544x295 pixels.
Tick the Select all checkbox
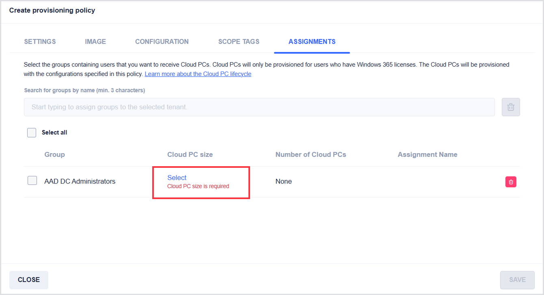[32, 132]
